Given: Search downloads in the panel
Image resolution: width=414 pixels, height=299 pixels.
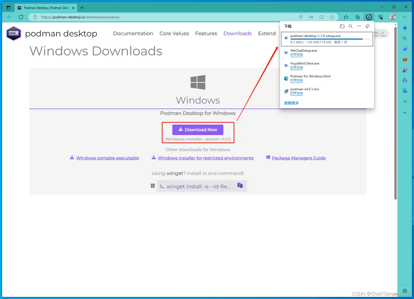Looking at the screenshot, I should point(350,26).
